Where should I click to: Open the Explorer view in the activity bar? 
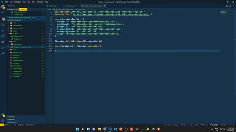[3, 7]
